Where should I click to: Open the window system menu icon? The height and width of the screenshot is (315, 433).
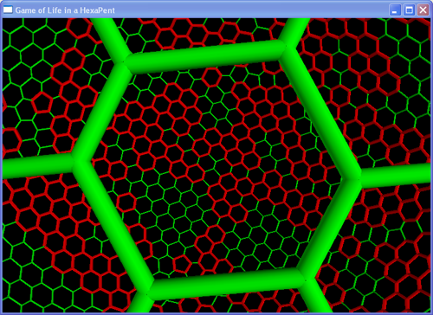(8, 10)
